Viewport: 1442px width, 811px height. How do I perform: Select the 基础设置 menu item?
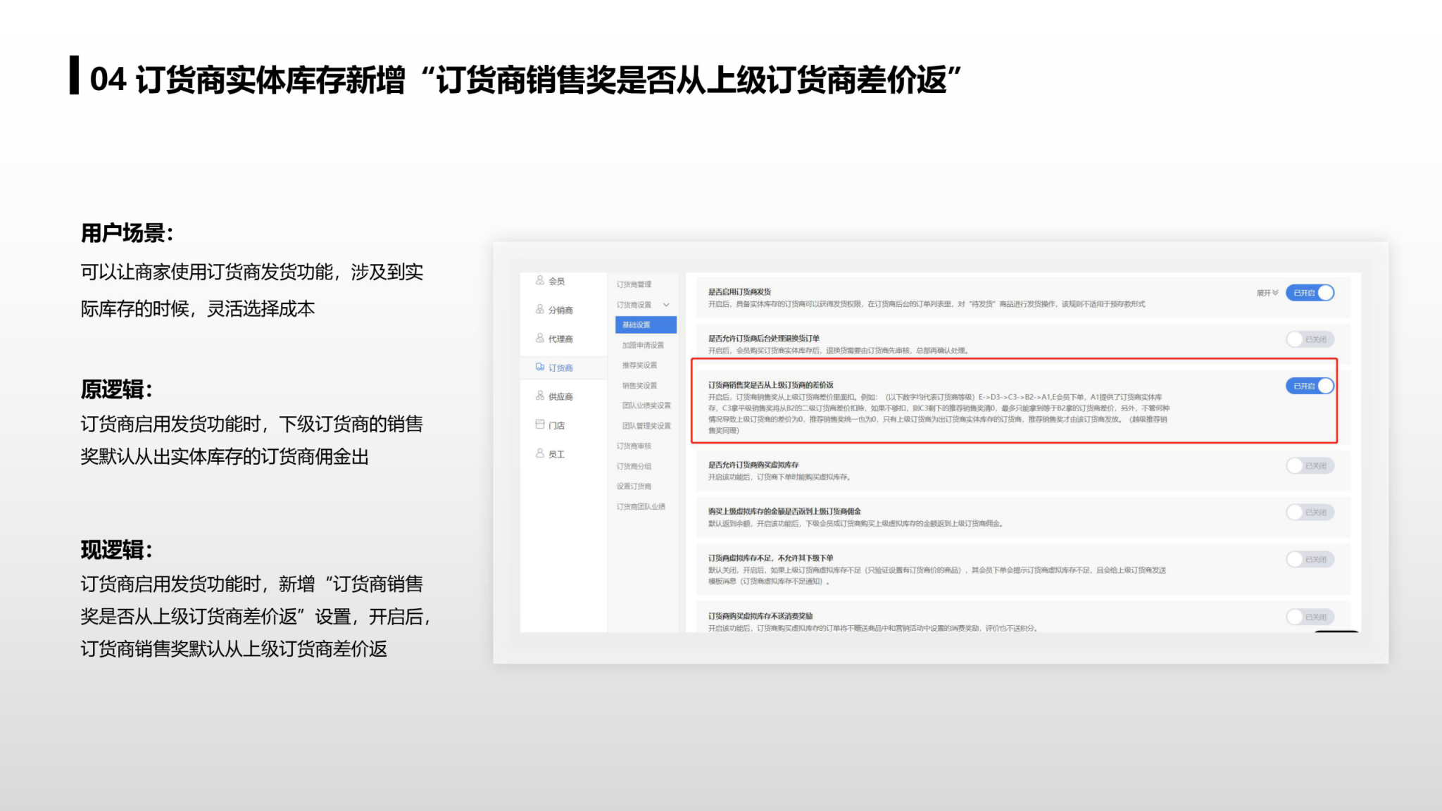point(637,325)
